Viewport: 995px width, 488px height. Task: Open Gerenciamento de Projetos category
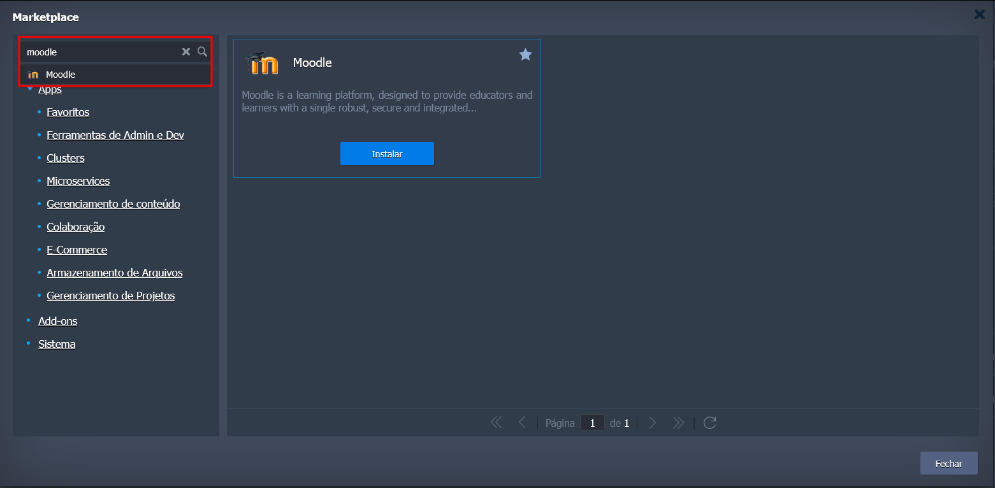111,296
